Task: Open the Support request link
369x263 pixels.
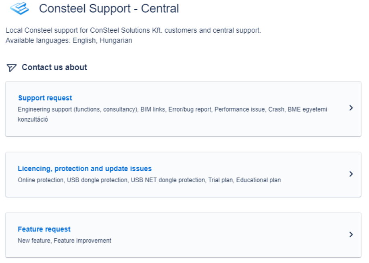Action: tap(45, 98)
